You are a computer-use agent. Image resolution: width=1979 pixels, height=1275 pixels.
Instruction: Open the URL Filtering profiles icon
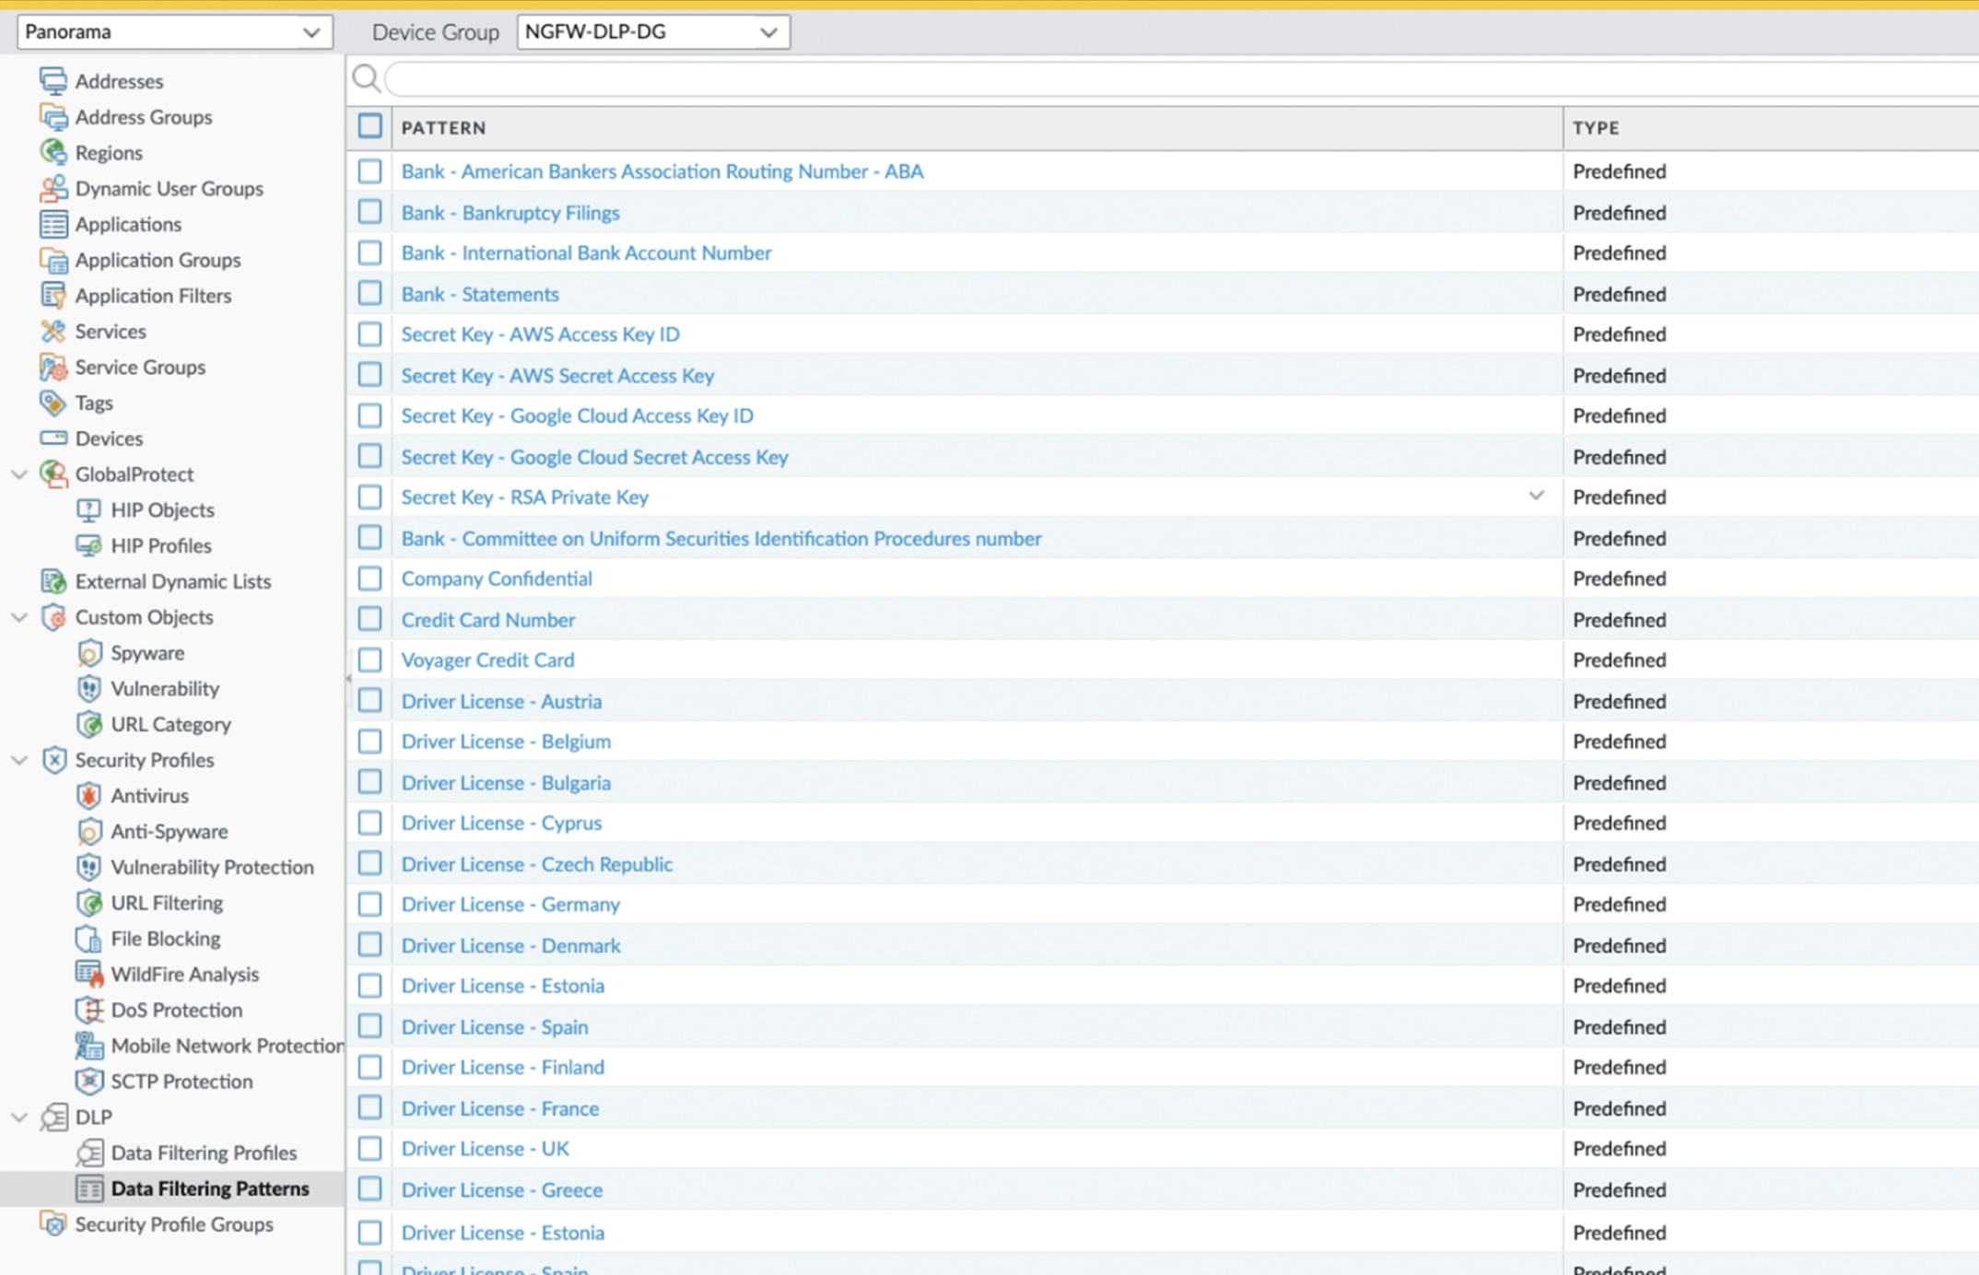pos(89,903)
